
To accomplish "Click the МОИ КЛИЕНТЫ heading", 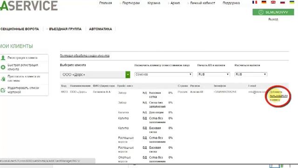I will [16, 46].
